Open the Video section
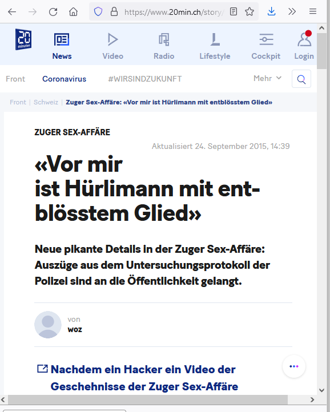The height and width of the screenshot is (412, 330). (x=113, y=47)
